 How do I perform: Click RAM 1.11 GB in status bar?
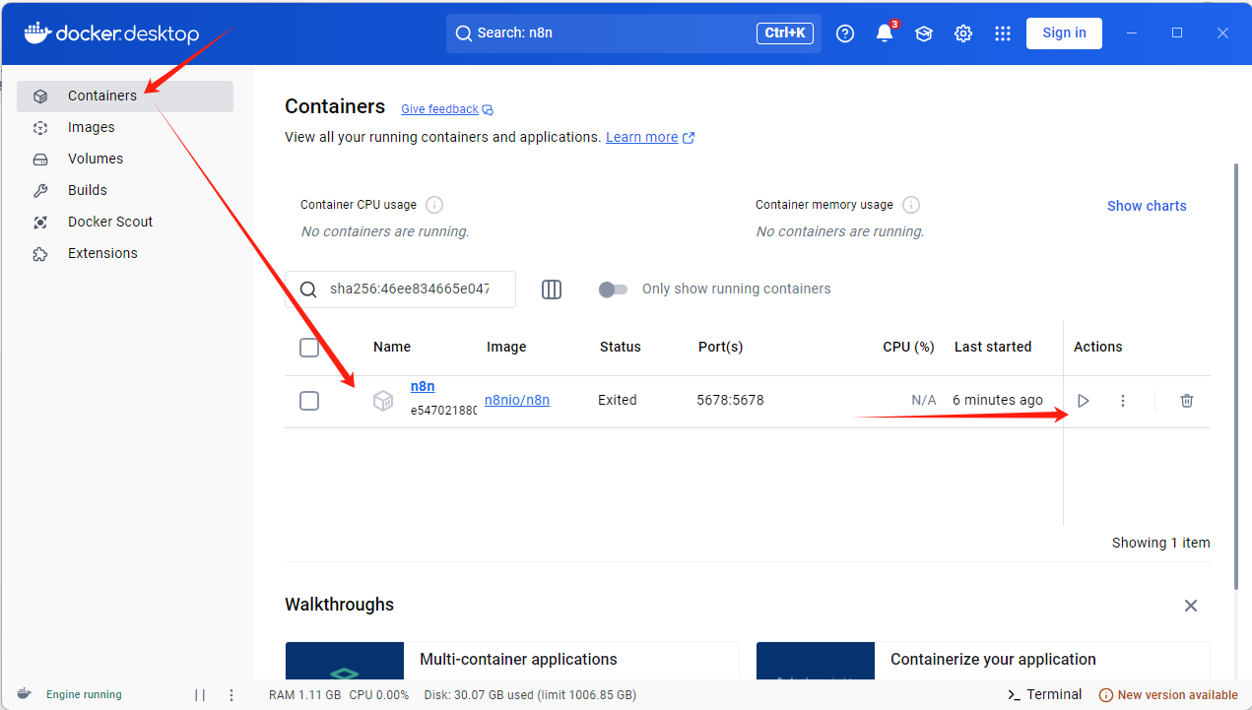[304, 694]
